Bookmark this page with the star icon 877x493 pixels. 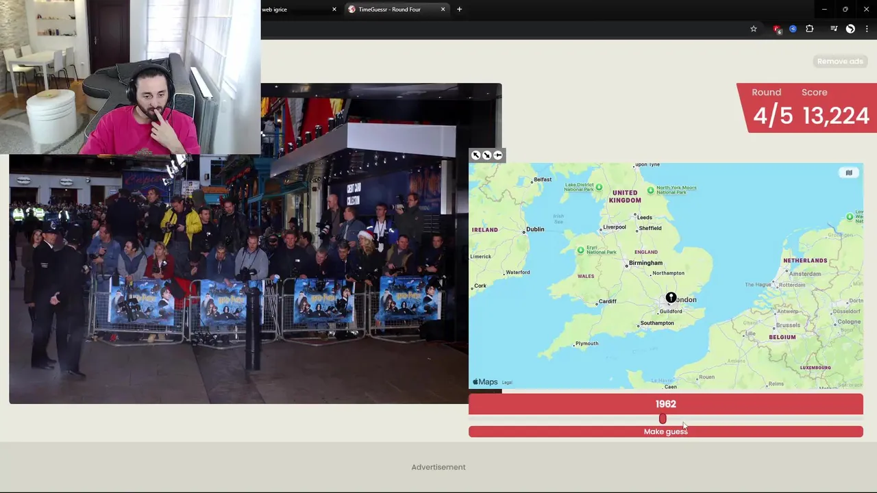point(754,29)
